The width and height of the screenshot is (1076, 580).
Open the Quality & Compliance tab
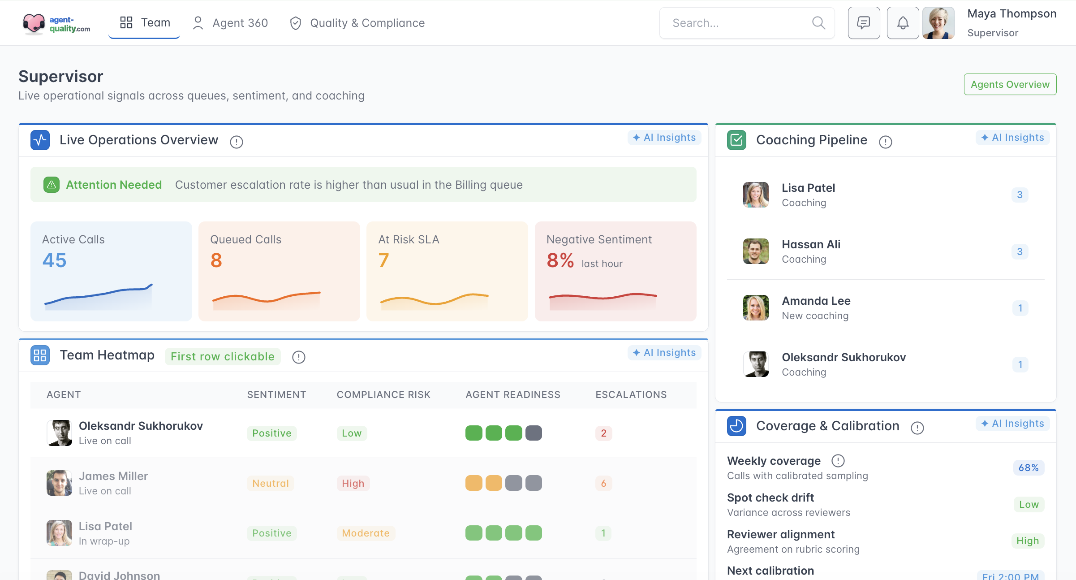tap(357, 23)
